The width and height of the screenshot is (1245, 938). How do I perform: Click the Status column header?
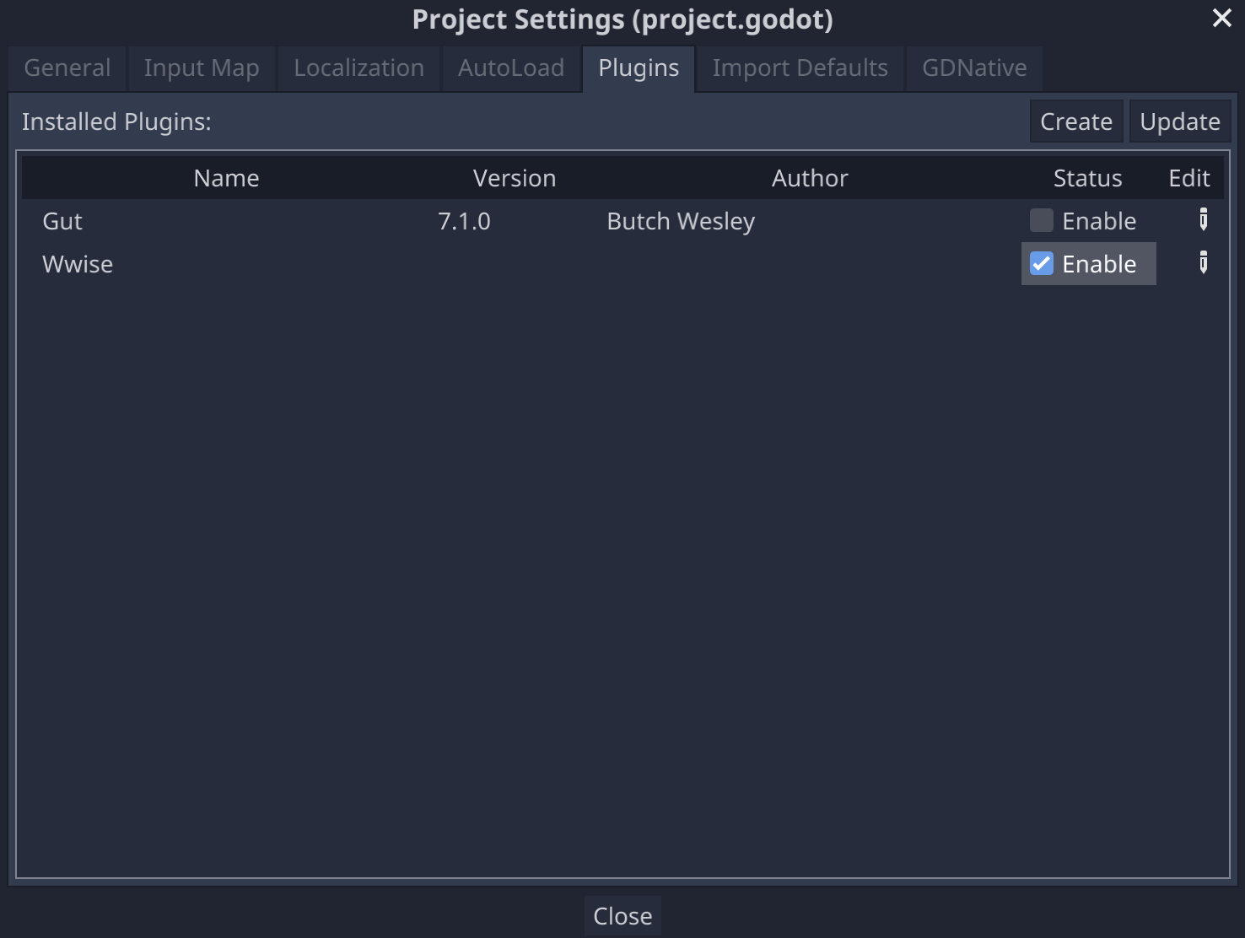pos(1087,178)
